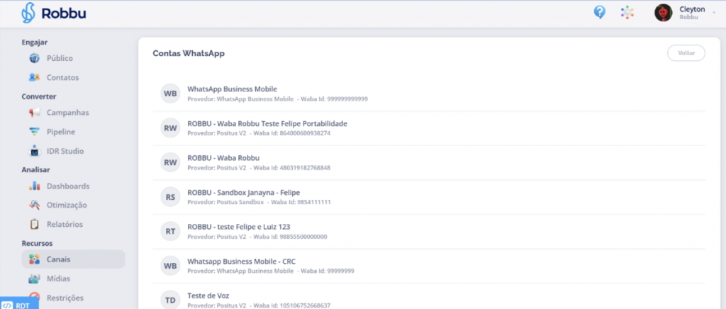This screenshot has width=726, height=309.
Task: Click RS badge of Sandbox Janayna account
Action: tap(170, 196)
